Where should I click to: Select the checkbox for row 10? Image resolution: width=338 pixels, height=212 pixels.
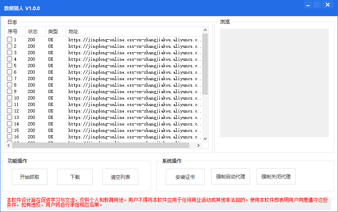[9, 98]
